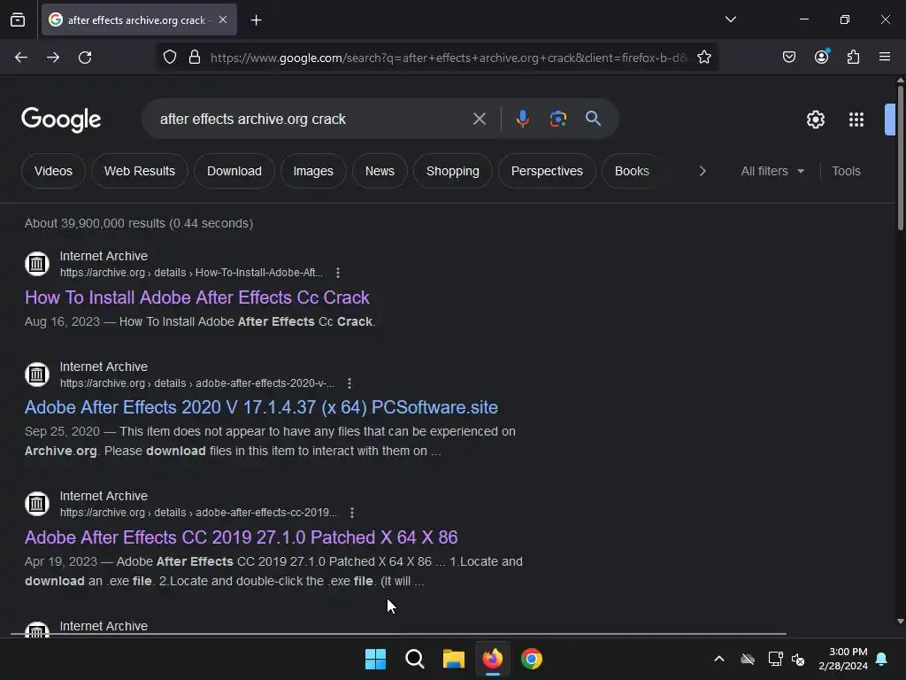Switch to Web Results filter
906x680 pixels.
[x=139, y=171]
